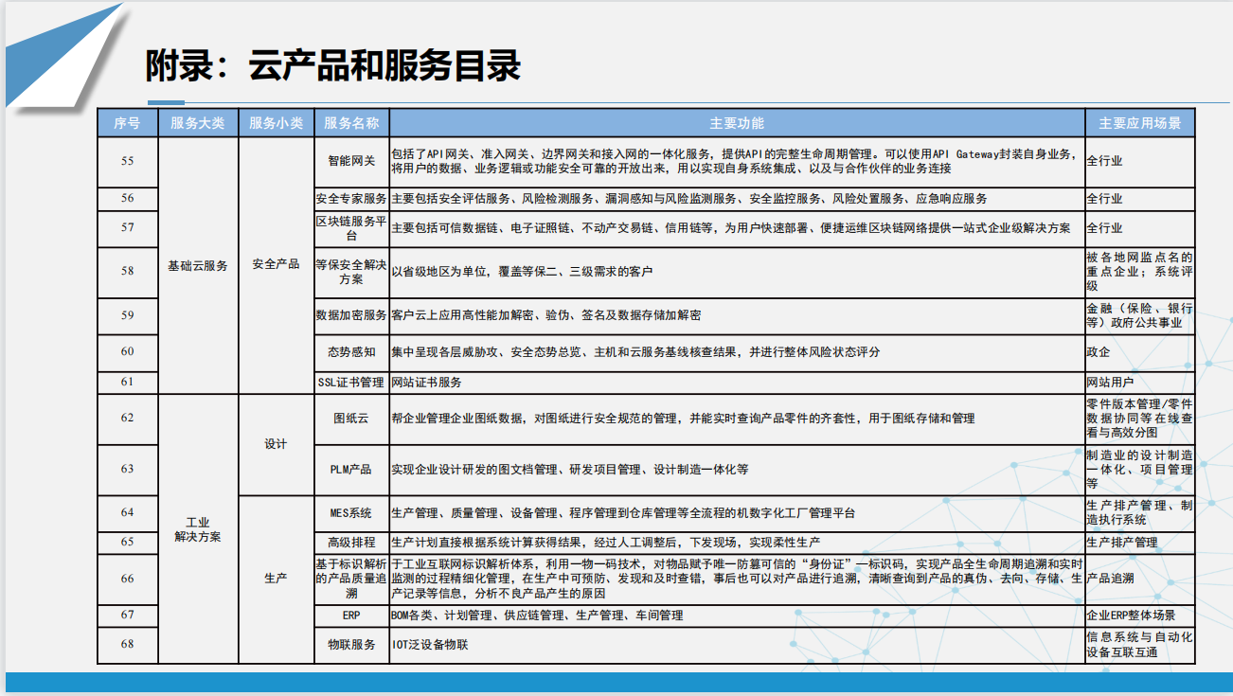Click the 服务名称 header cell
This screenshot has width=1233, height=696.
(351, 123)
